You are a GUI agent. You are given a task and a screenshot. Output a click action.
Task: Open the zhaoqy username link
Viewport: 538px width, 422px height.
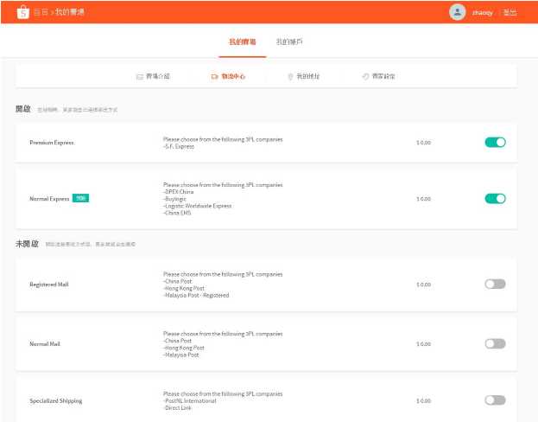483,13
